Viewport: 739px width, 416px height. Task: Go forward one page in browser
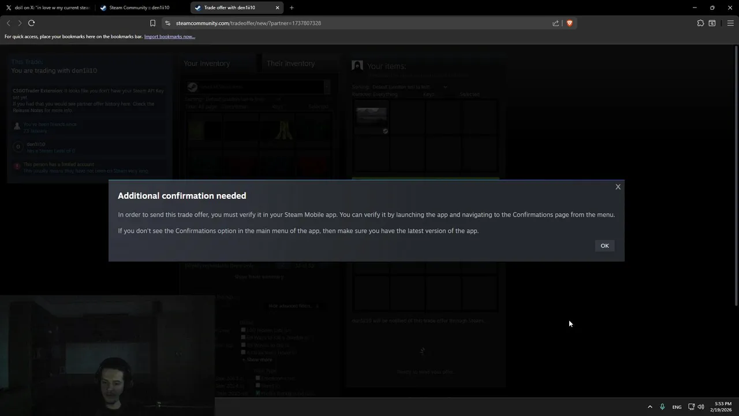click(20, 23)
